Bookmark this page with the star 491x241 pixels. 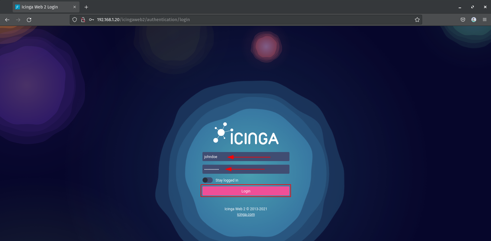(x=417, y=20)
